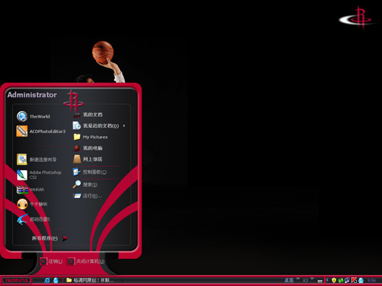This screenshot has width=382, height=286.
Task: Launch Internet Explorer from quick launch
Action: tap(47, 280)
